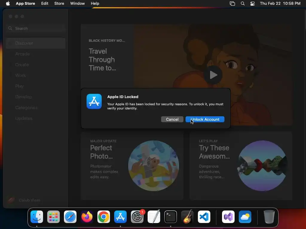Open Visual Studio from the Dock
Viewport: 306px width, 229px height.
coord(228,217)
